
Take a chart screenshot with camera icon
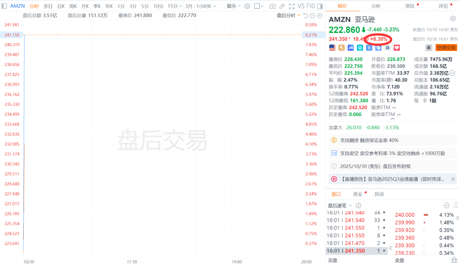tap(273, 6)
